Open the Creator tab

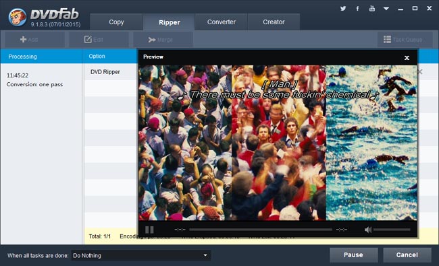tap(274, 22)
